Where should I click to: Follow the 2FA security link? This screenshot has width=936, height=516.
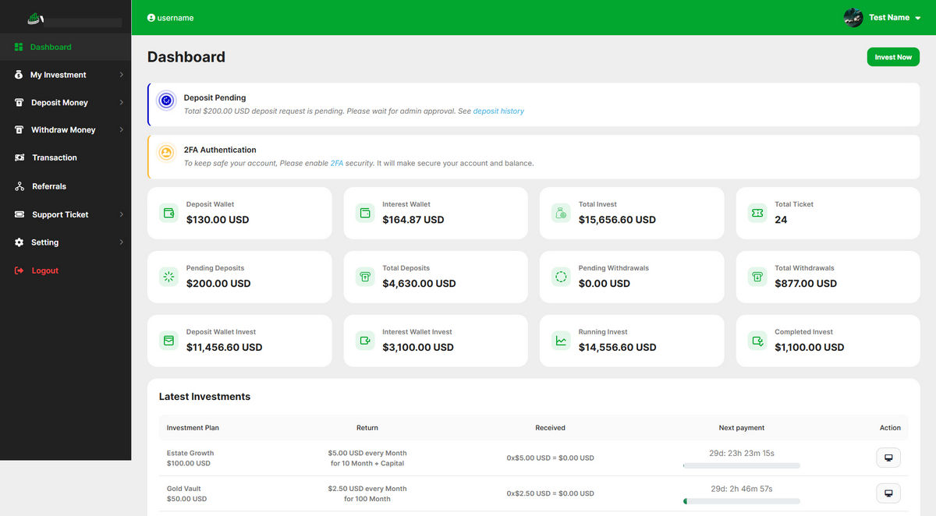(x=337, y=164)
